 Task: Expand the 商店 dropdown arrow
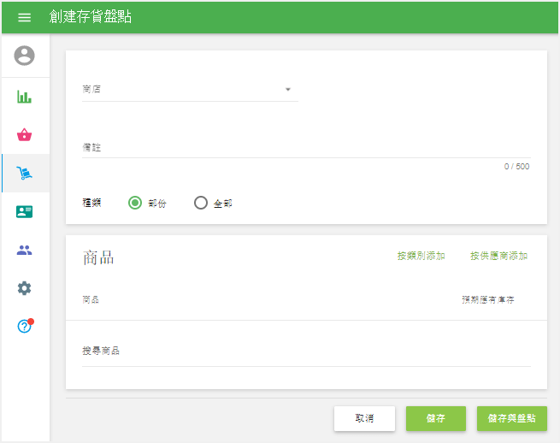tap(288, 89)
